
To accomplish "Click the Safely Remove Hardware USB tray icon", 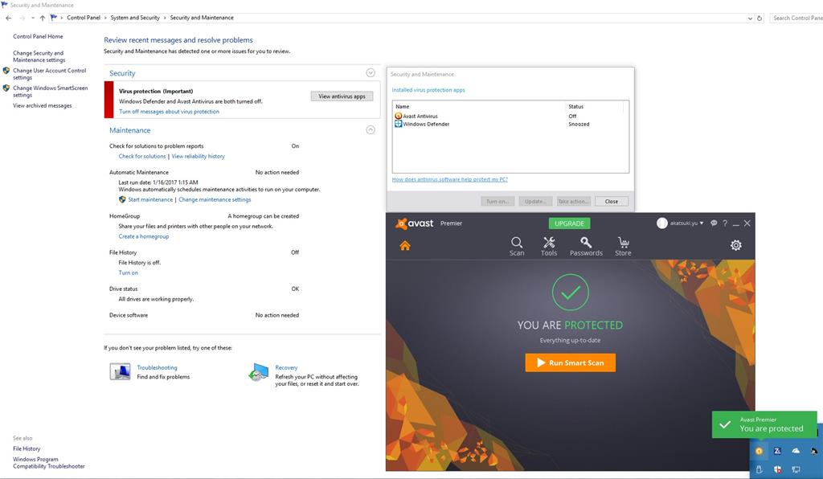I will [x=759, y=469].
